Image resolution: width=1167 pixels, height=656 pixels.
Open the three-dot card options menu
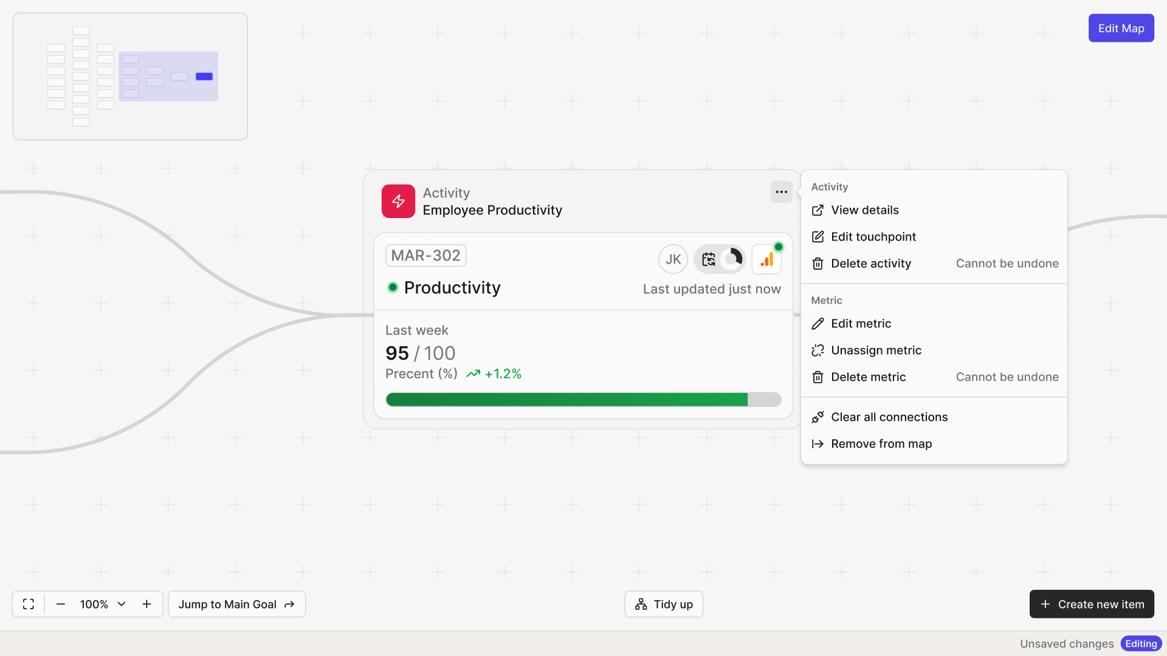pos(781,192)
